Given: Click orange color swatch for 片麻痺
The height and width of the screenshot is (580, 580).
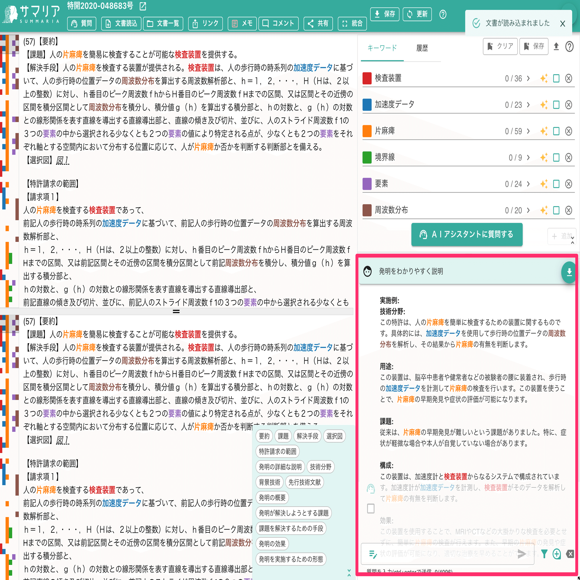Looking at the screenshot, I should coord(367,131).
